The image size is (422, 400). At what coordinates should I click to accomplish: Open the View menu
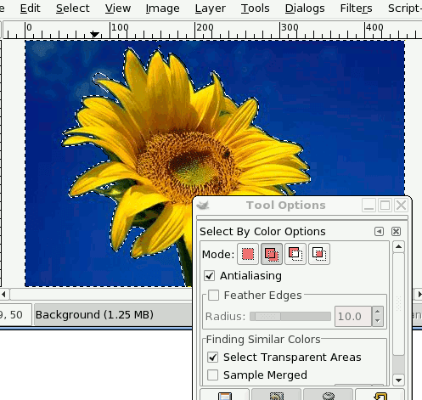coord(118,8)
